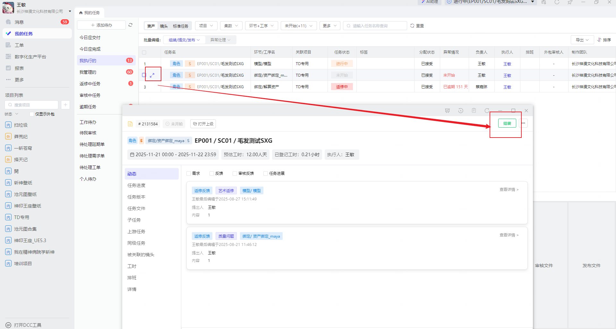Check the 需求 filter checkbox

[x=189, y=173]
